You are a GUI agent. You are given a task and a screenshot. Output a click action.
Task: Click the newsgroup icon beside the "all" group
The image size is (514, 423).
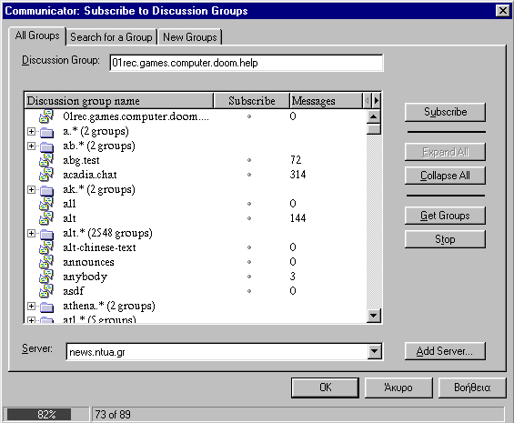[46, 204]
